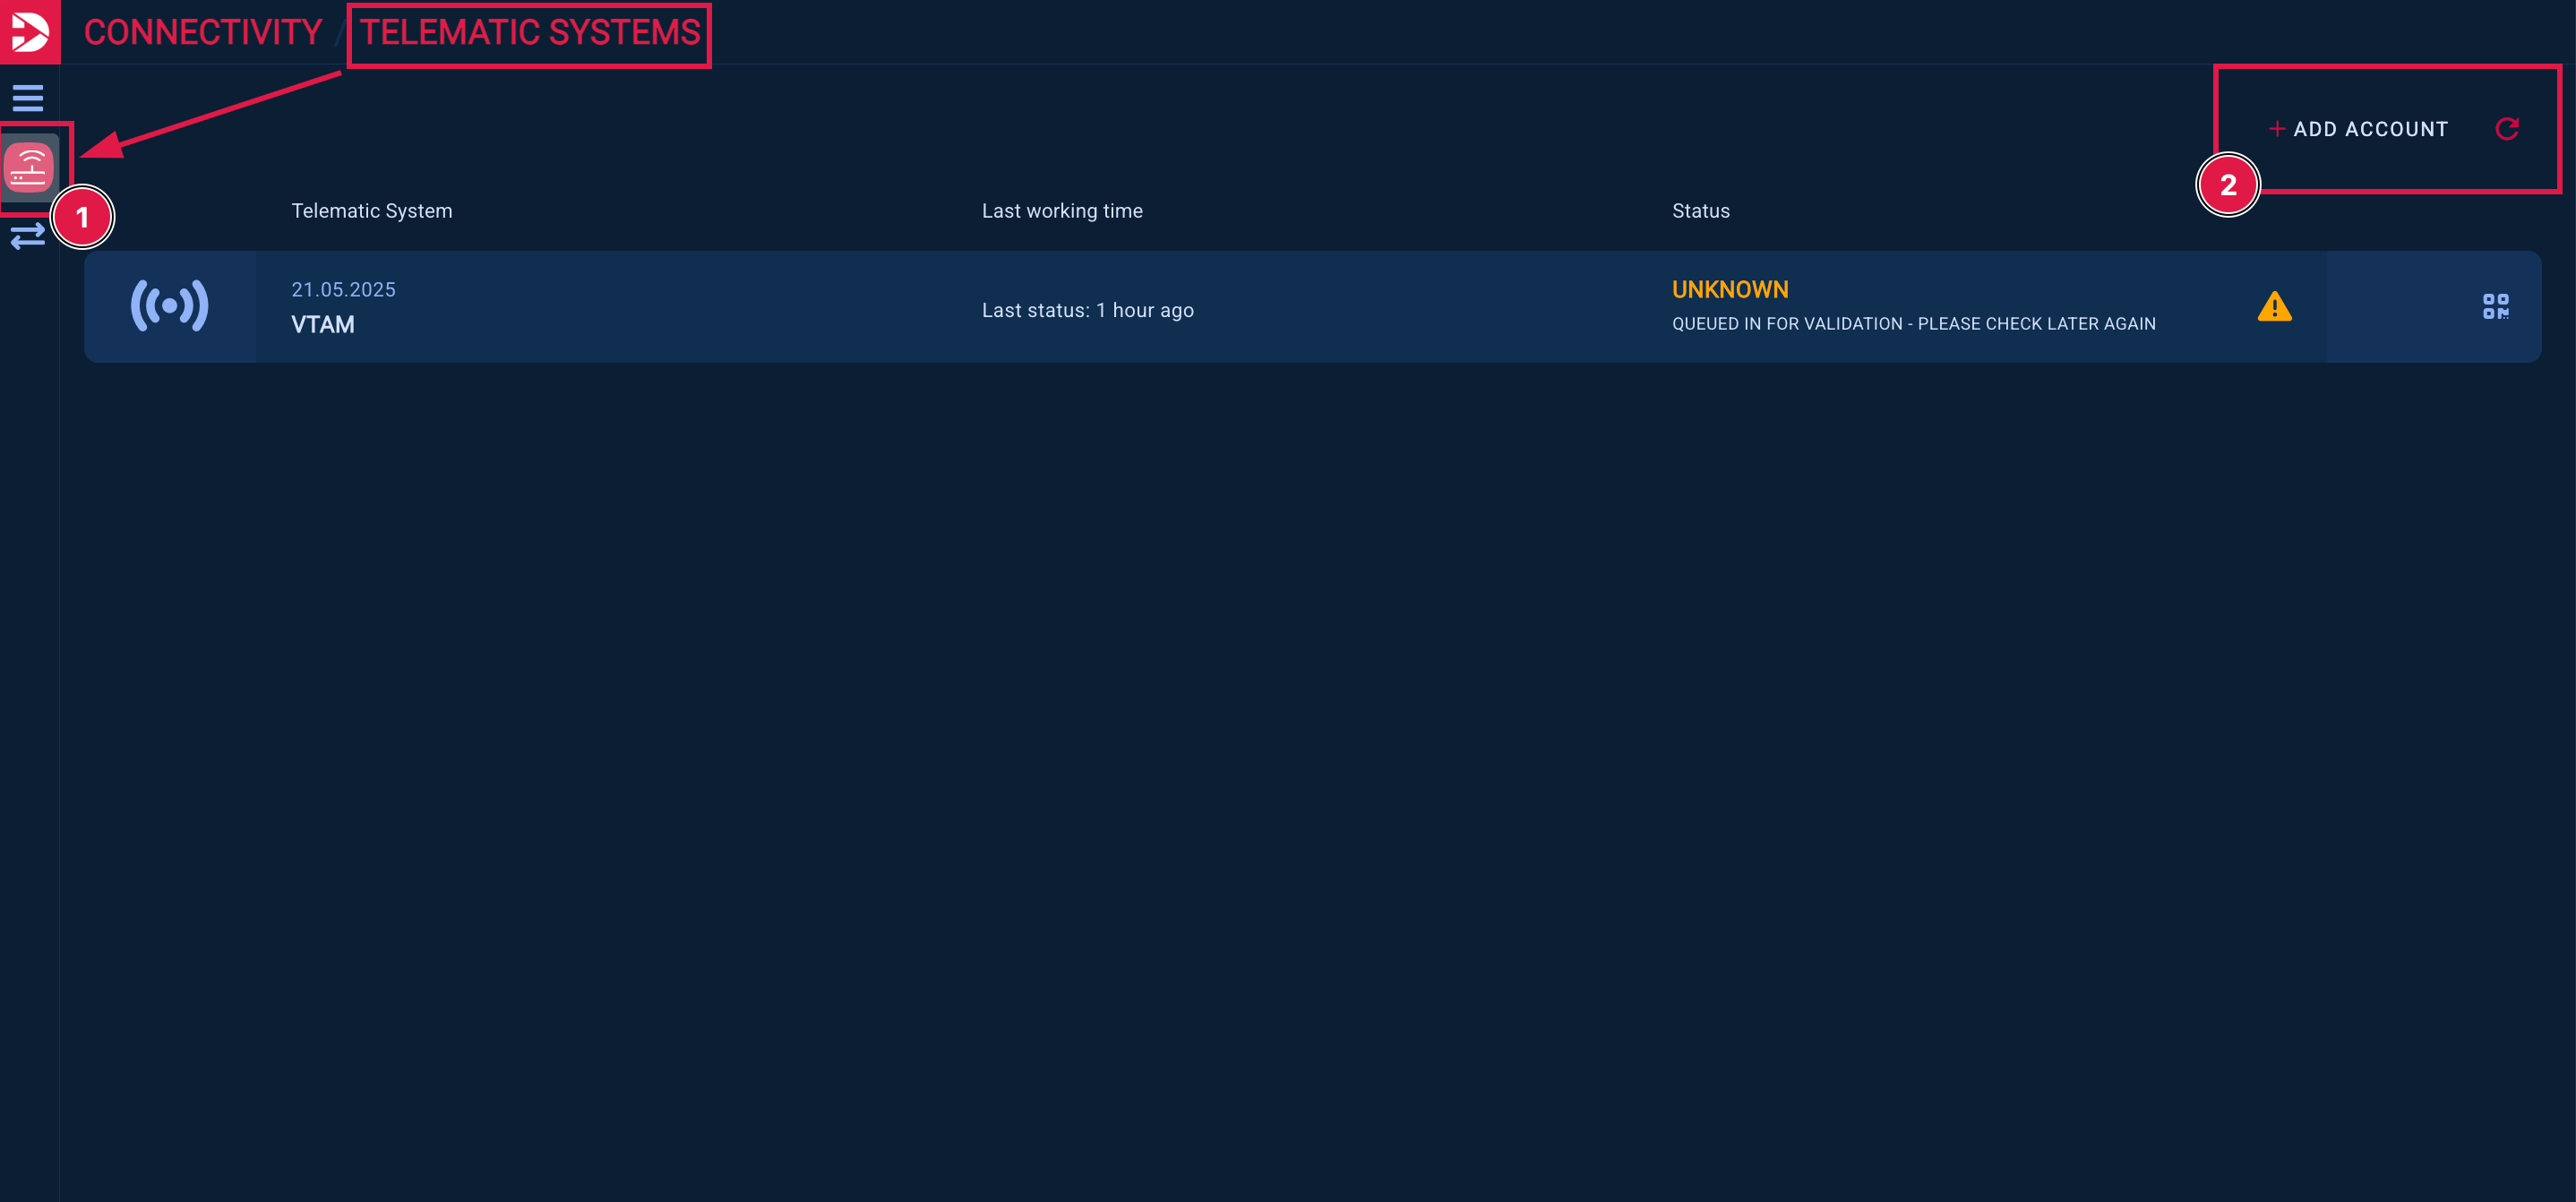Sort by the Telematic System column header

pos(371,211)
